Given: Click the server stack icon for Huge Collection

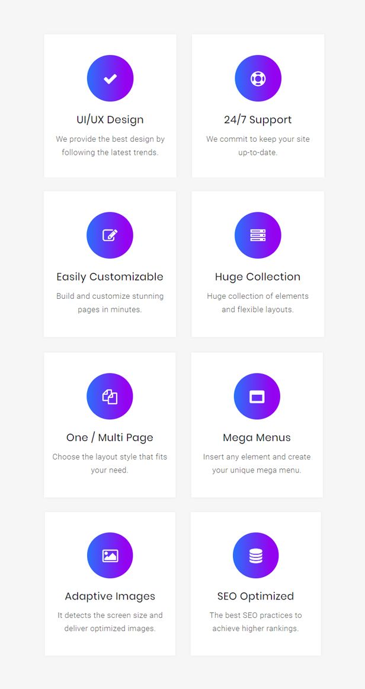Looking at the screenshot, I should point(258,235).
